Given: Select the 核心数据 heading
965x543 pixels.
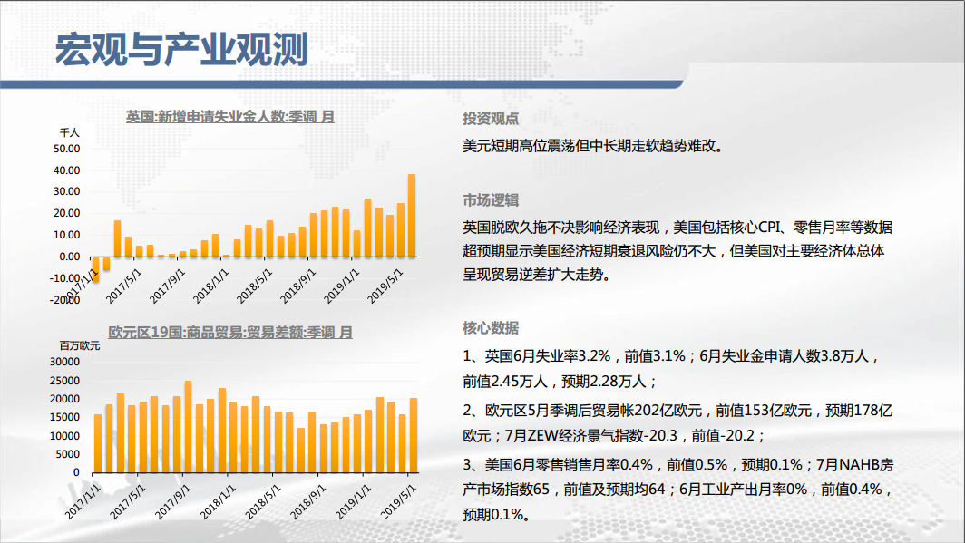Looking at the screenshot, I should pos(491,327).
